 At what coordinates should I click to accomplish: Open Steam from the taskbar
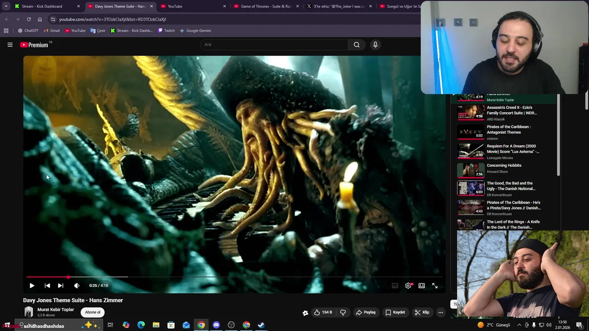(x=261, y=325)
